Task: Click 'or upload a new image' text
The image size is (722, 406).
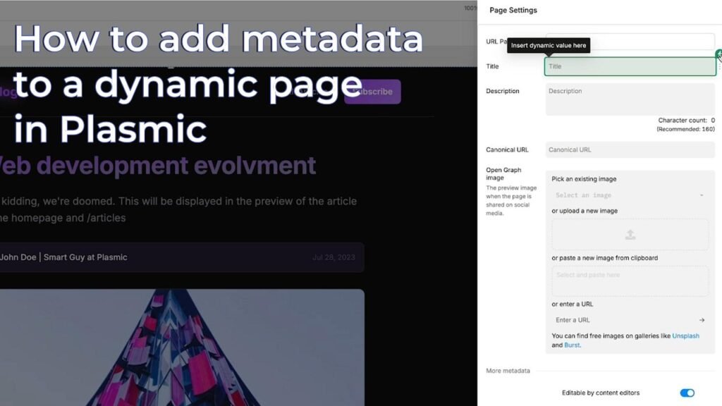Action: coord(585,211)
